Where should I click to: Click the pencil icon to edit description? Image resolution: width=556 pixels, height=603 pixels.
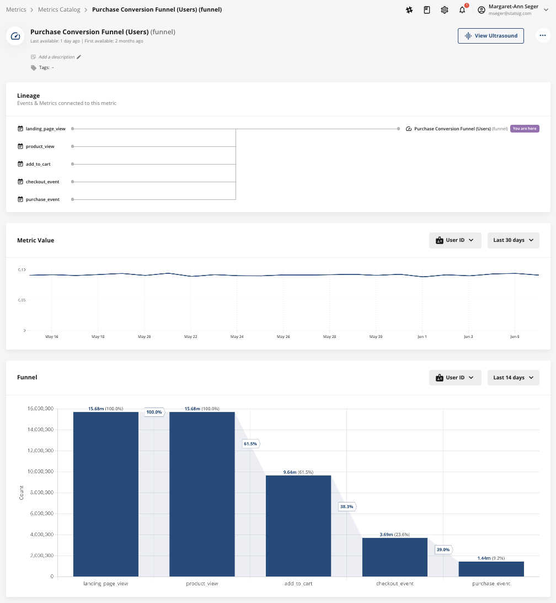78,56
